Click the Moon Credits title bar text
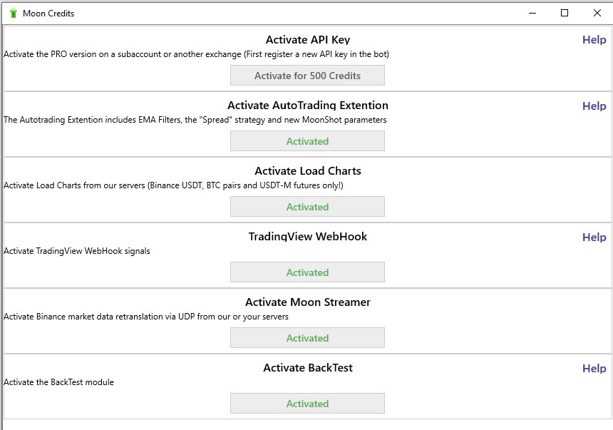 (x=48, y=14)
